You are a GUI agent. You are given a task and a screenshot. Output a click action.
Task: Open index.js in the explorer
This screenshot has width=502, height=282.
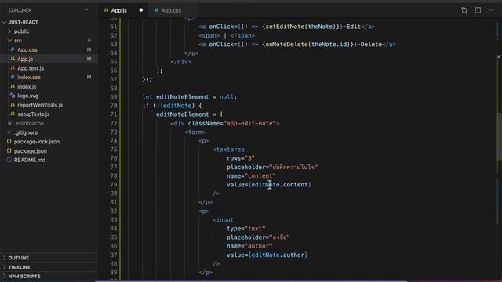click(27, 87)
